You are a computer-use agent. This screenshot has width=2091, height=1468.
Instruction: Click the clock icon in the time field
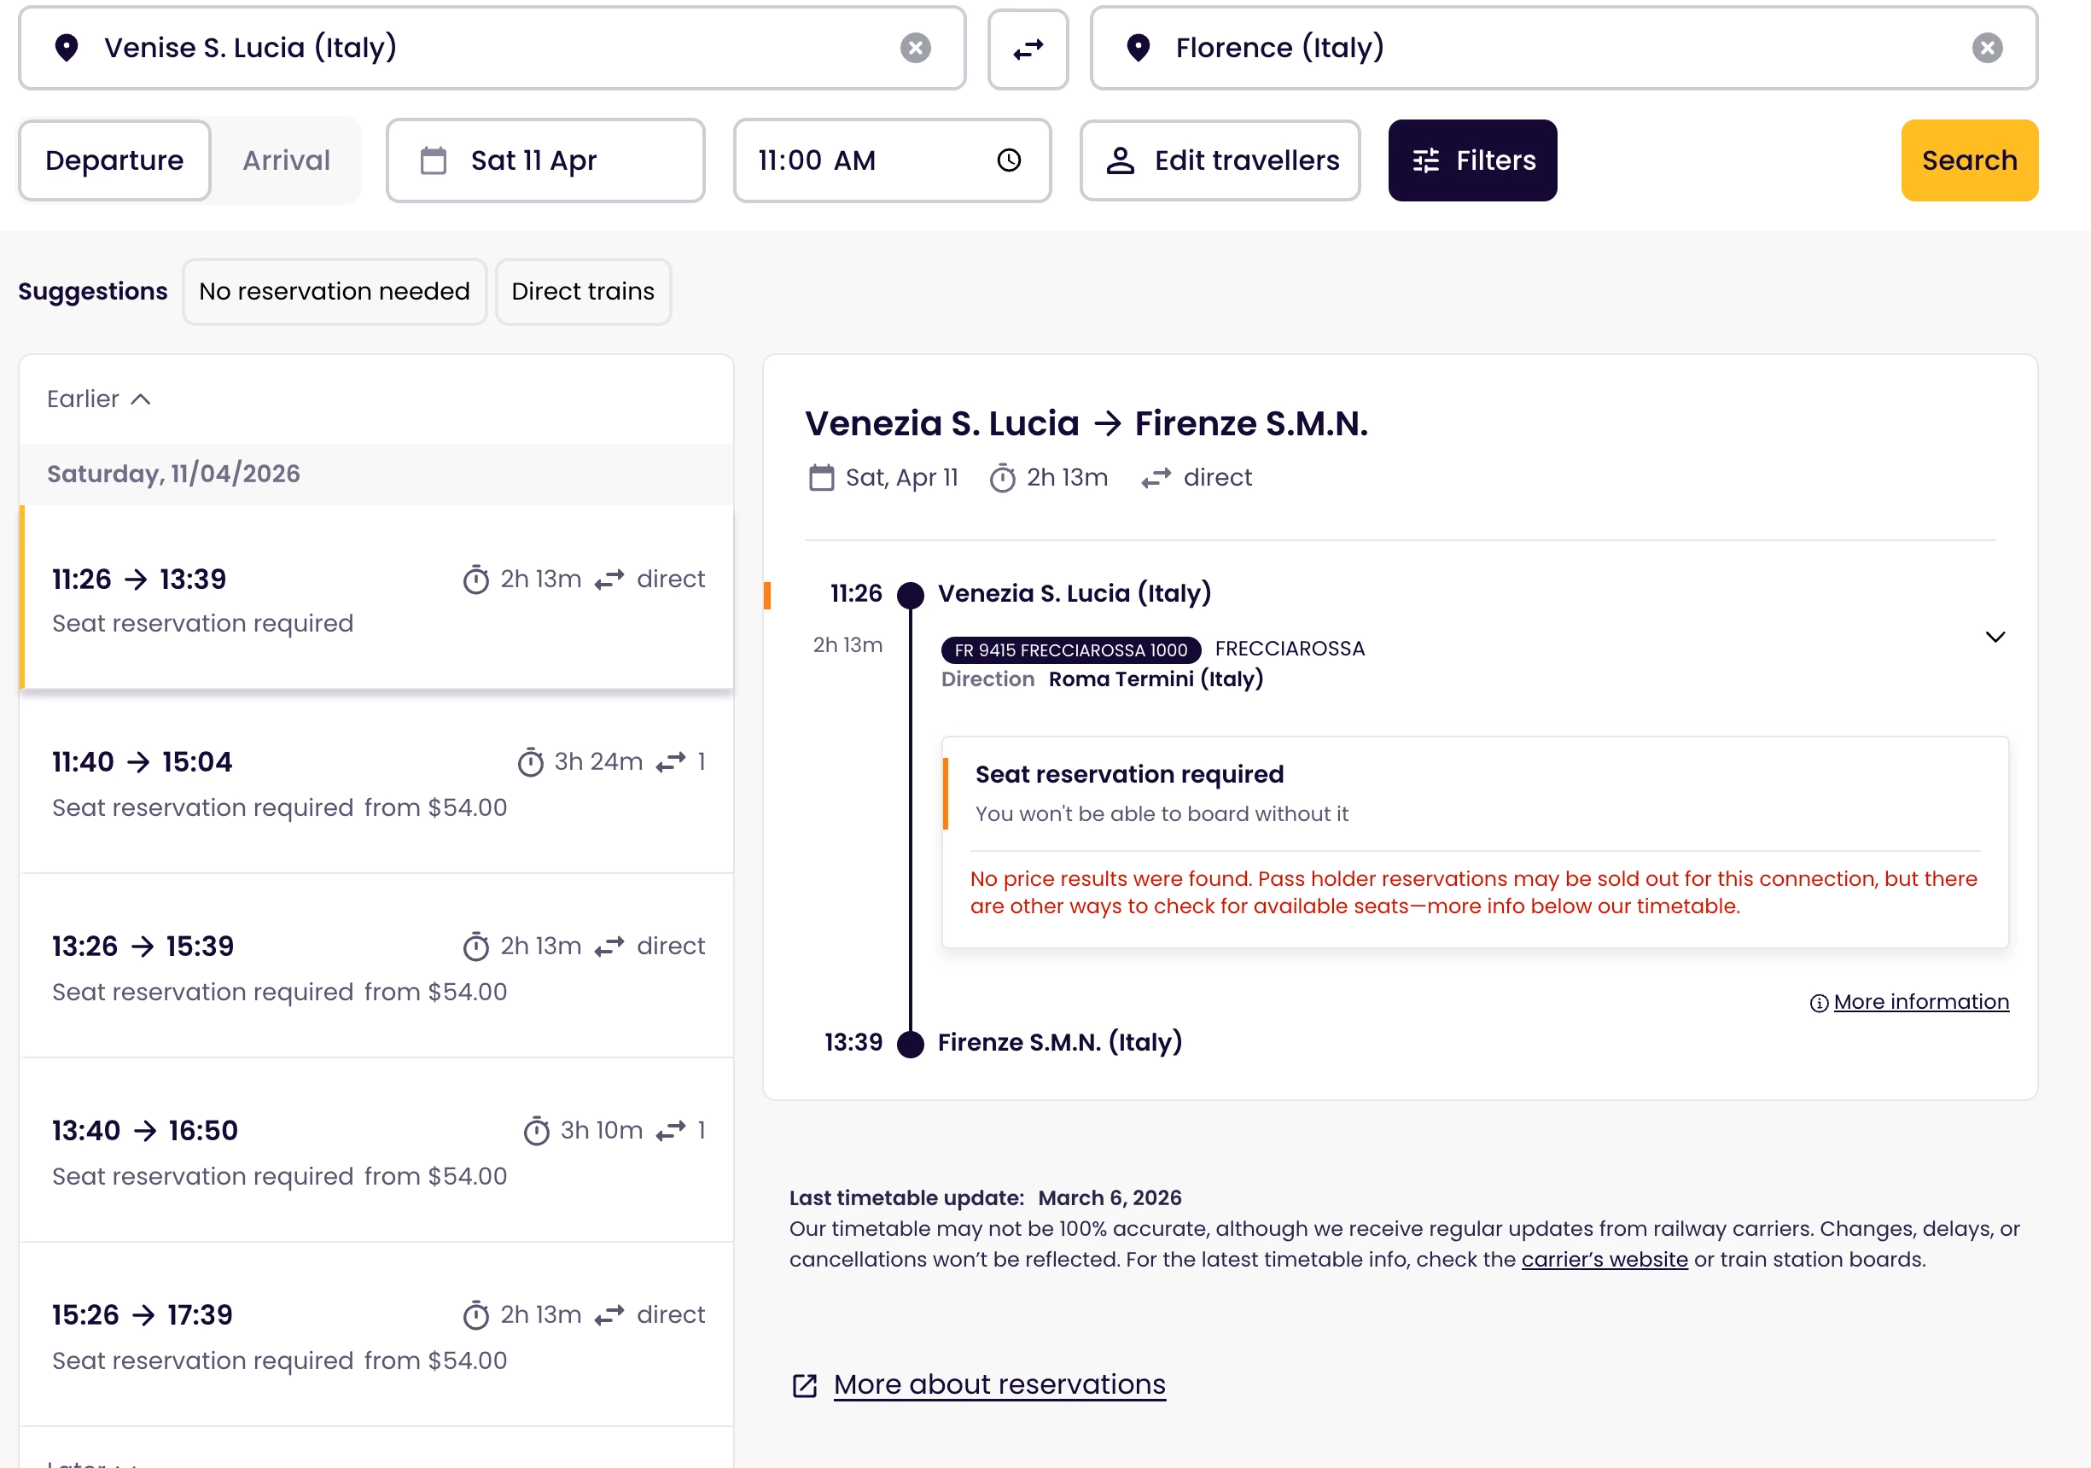1008,160
